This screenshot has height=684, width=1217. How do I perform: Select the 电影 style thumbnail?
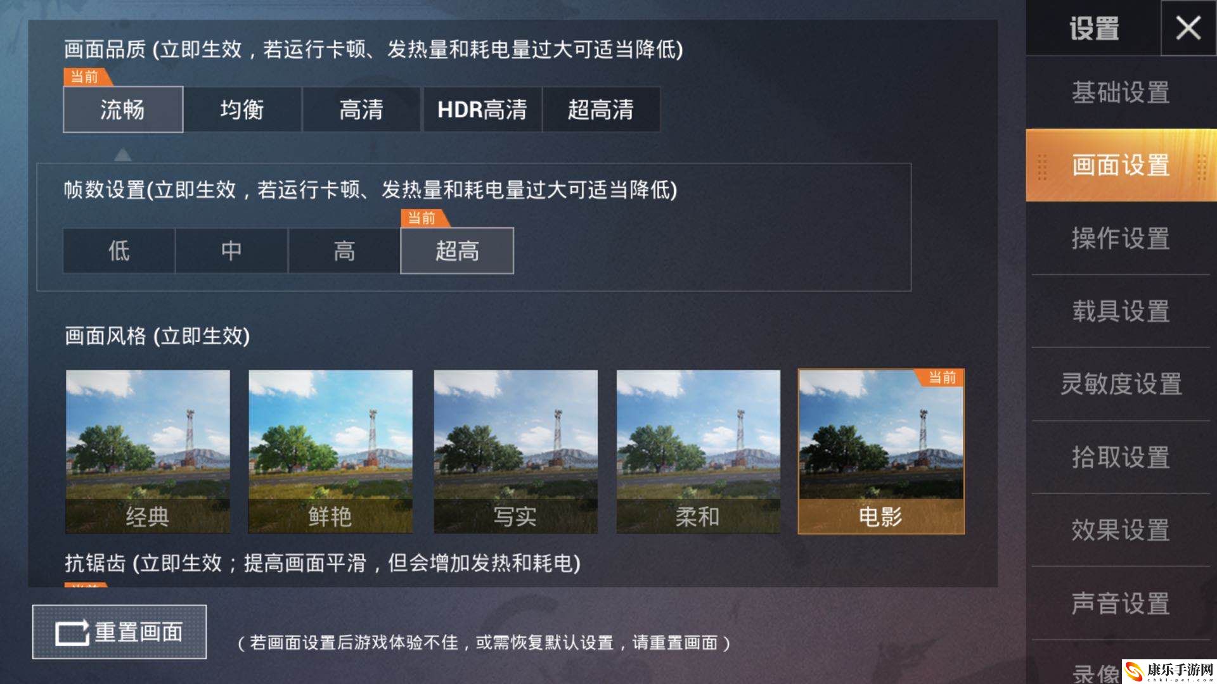click(x=881, y=452)
